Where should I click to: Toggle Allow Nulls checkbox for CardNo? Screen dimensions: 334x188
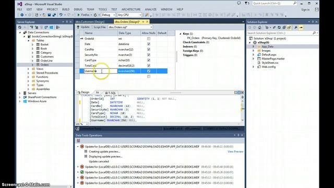point(149,50)
